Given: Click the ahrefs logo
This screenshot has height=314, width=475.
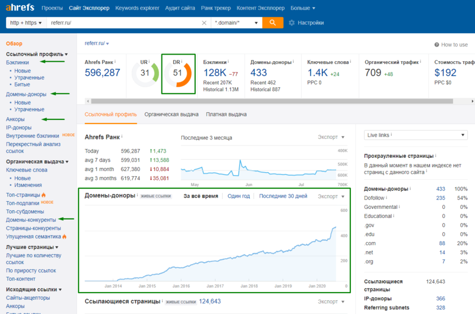Looking at the screenshot, I should (x=20, y=7).
